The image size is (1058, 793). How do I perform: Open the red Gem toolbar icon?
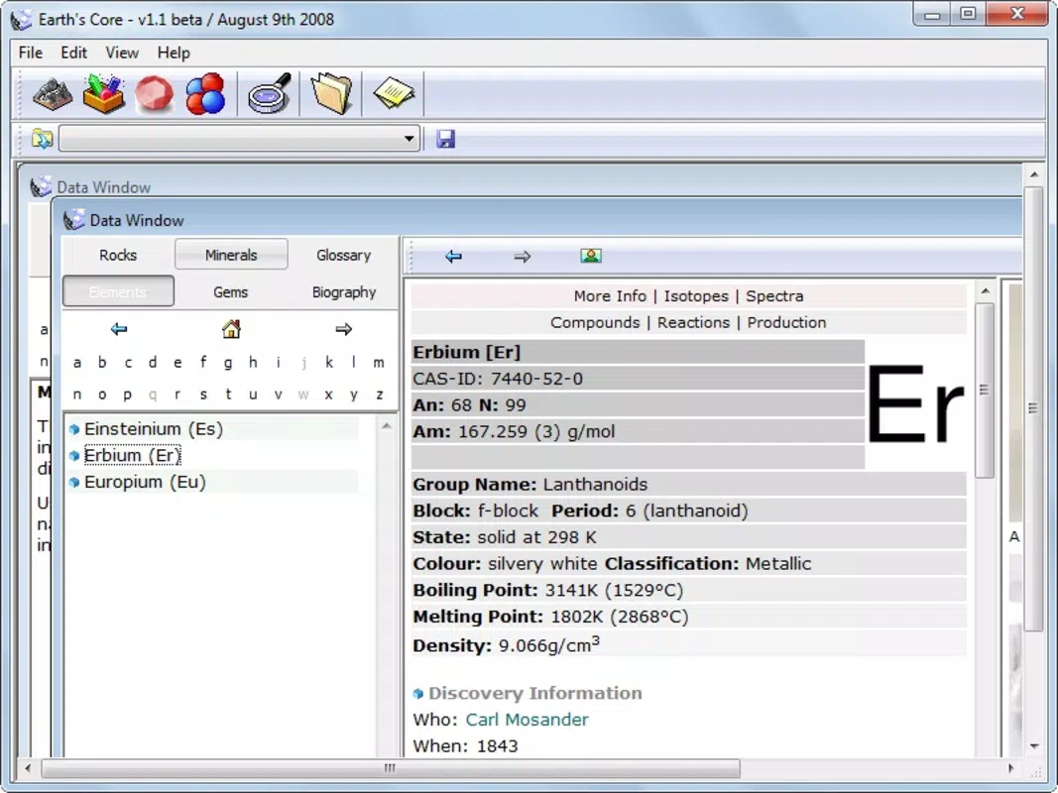pyautogui.click(x=154, y=94)
